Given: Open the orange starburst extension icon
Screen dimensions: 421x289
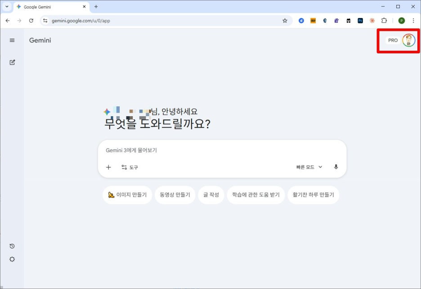Looking at the screenshot, I should (372, 21).
